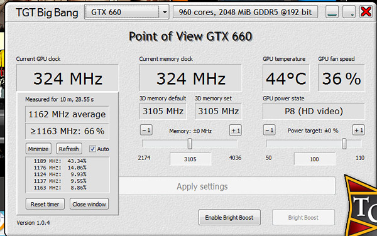This screenshot has height=236, width=377.
Task: Click the 1124 MHz: 9.93% row
Action: click(x=60, y=174)
